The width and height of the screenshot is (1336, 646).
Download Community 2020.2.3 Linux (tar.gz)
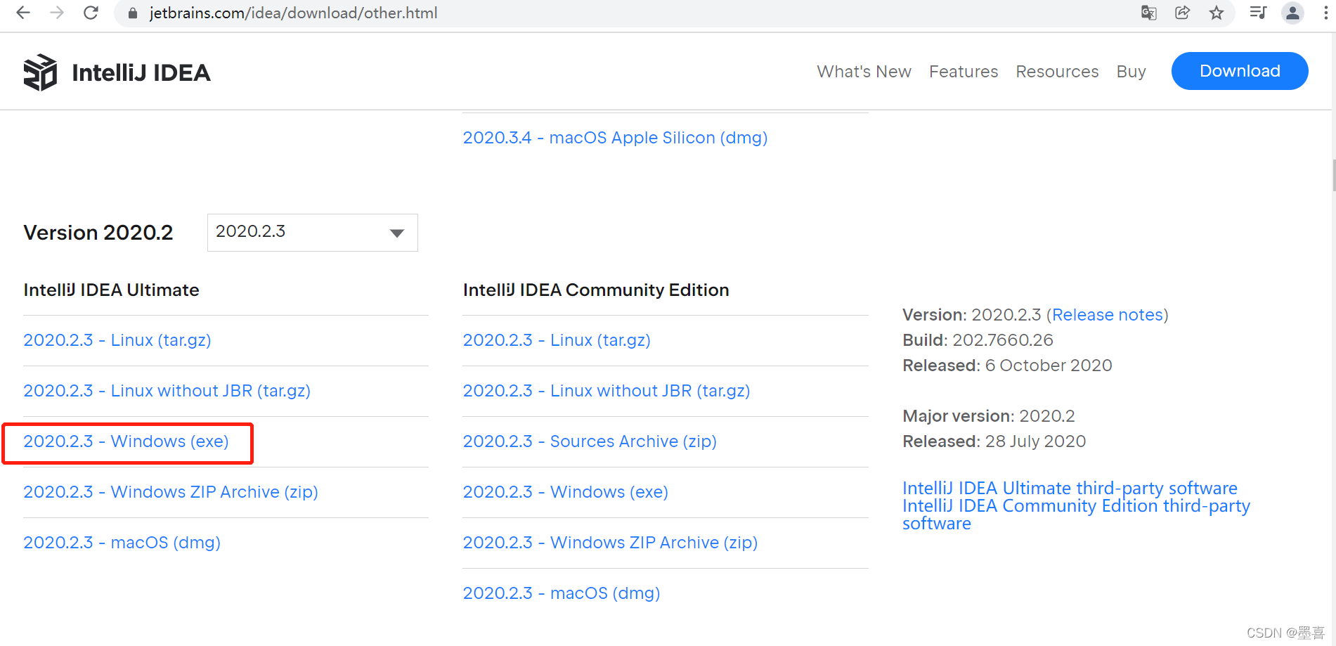pos(557,340)
